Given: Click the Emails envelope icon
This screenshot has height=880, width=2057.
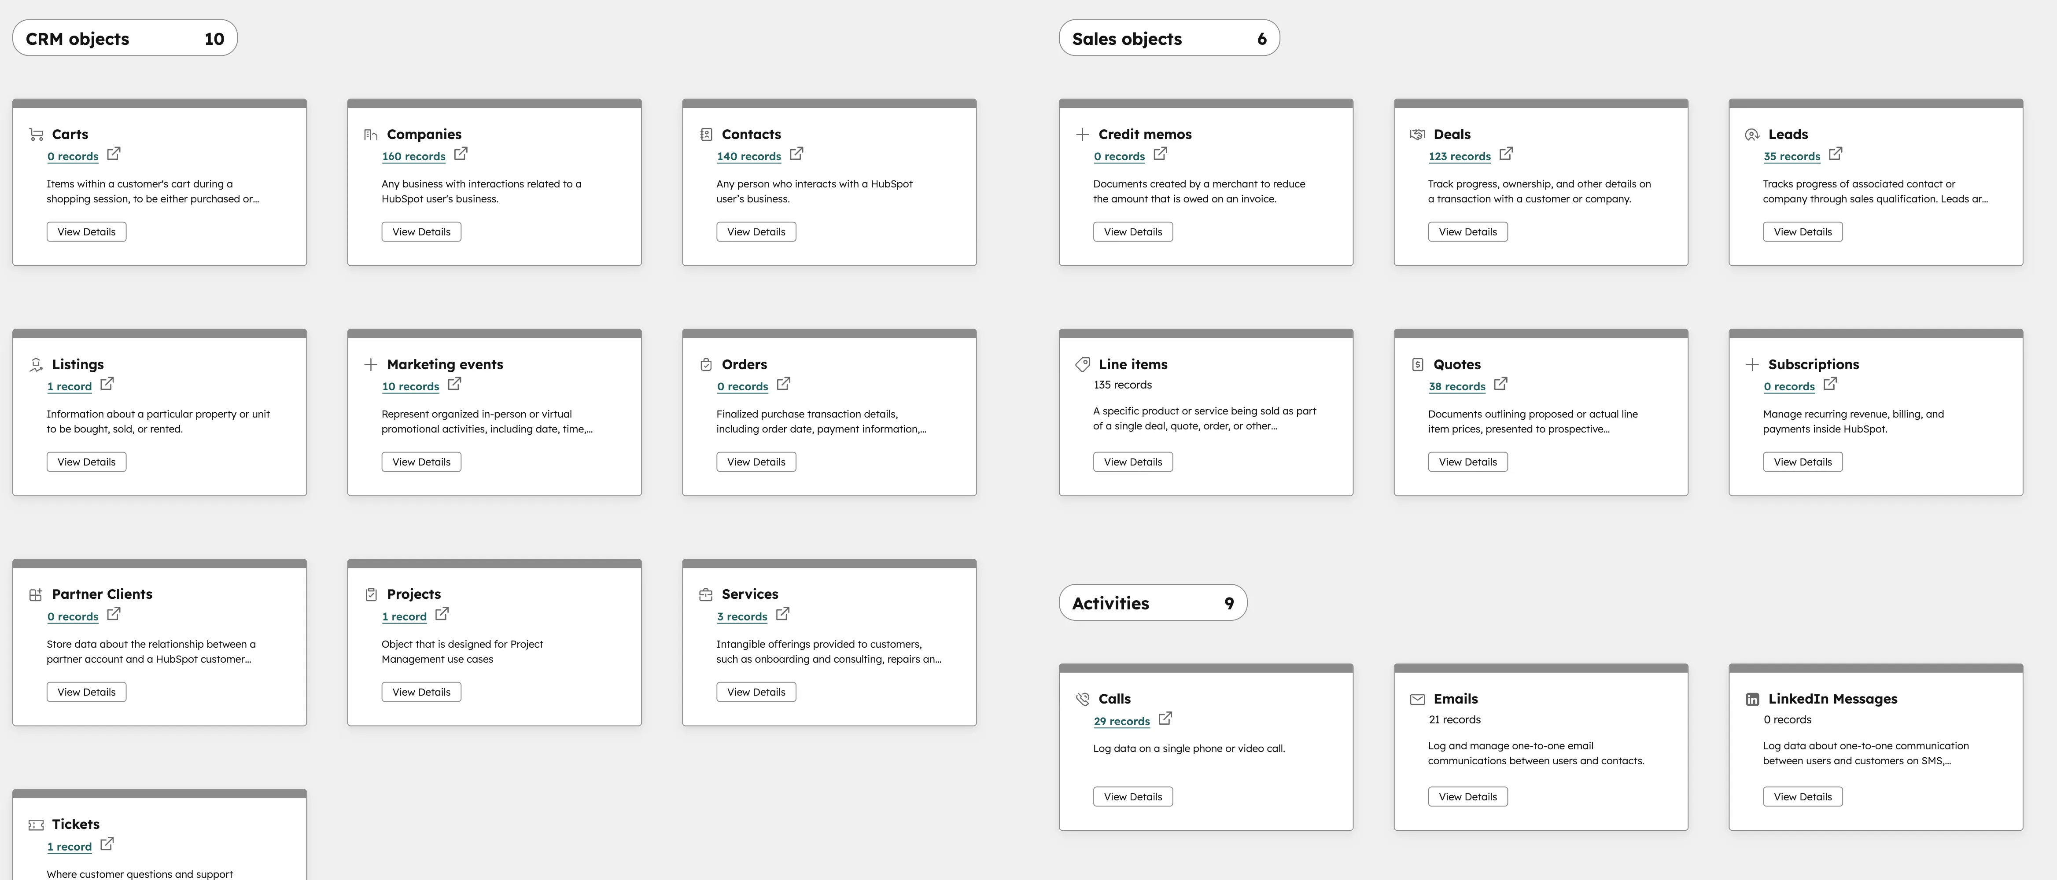Looking at the screenshot, I should pyautogui.click(x=1417, y=698).
